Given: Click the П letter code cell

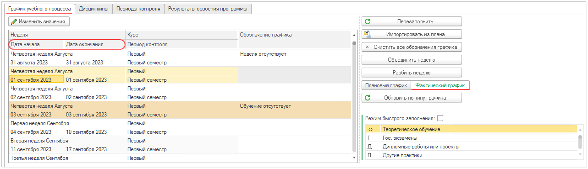Looking at the screenshot, I should click(x=373, y=155).
